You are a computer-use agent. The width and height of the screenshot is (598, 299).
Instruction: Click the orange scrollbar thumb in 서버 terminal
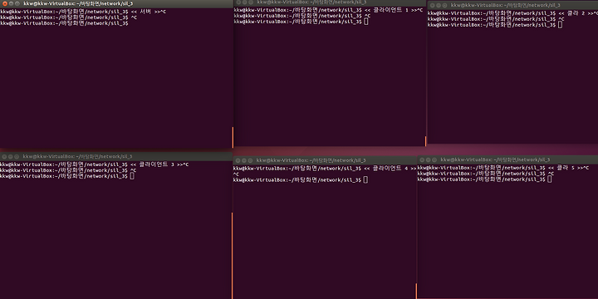click(233, 138)
